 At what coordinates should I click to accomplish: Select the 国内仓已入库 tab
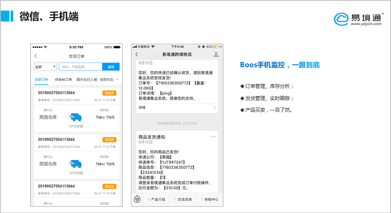coord(87,79)
